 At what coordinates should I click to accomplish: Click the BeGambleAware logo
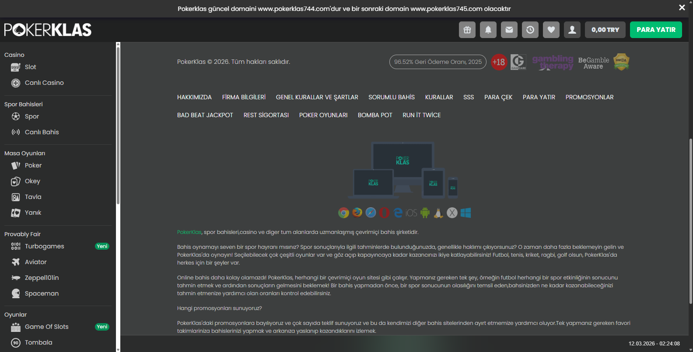[x=593, y=63]
